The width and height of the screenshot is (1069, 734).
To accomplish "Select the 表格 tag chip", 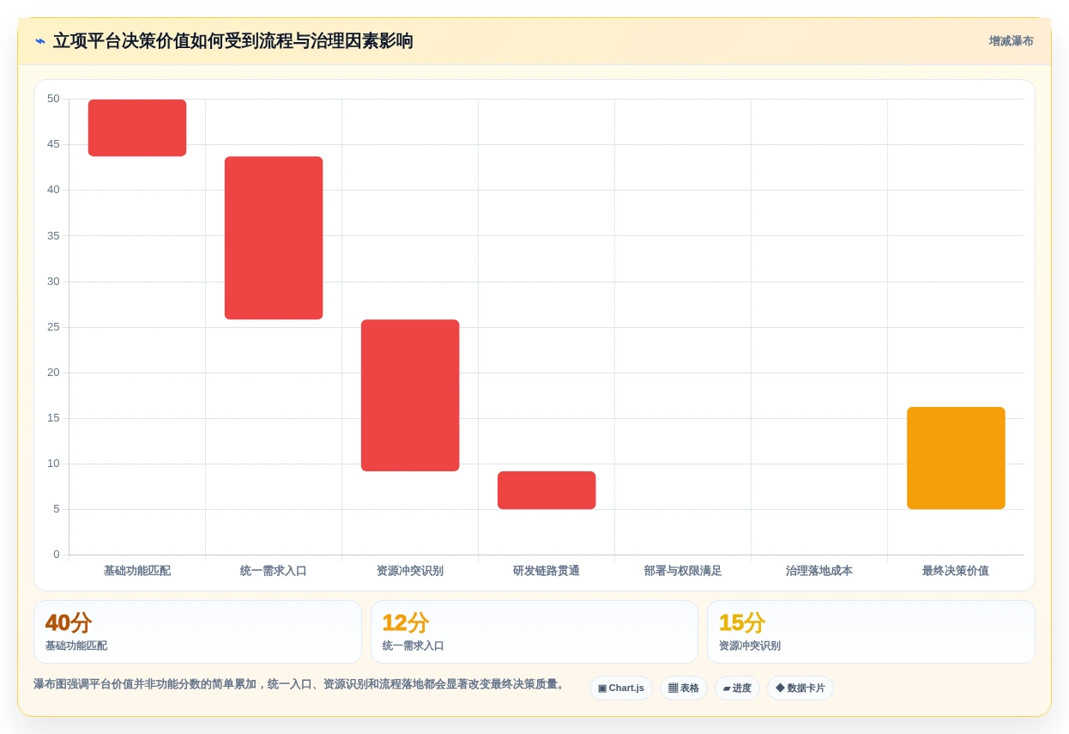I will pyautogui.click(x=684, y=688).
